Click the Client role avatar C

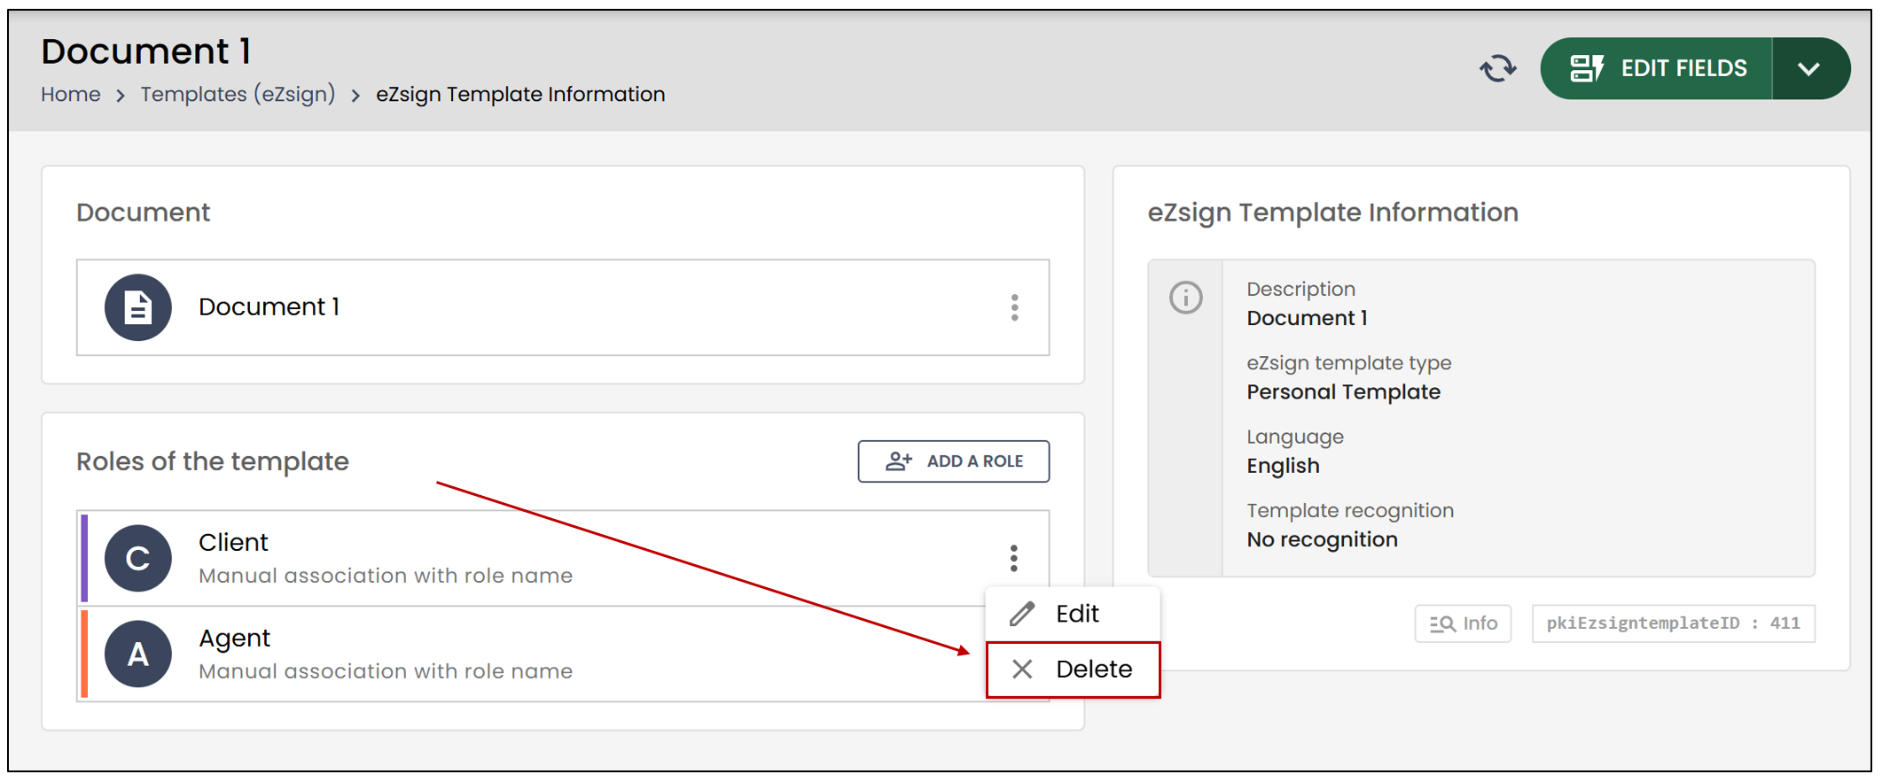tap(138, 558)
